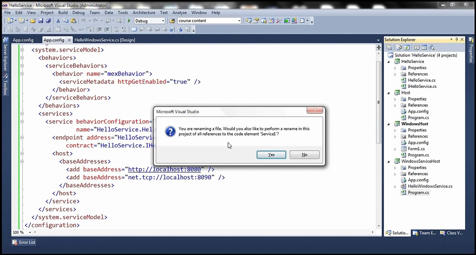
Task: Switch to Team Explorer bottom tab
Action: [x=425, y=233]
